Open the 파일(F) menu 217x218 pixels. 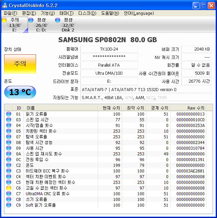pos(10,13)
